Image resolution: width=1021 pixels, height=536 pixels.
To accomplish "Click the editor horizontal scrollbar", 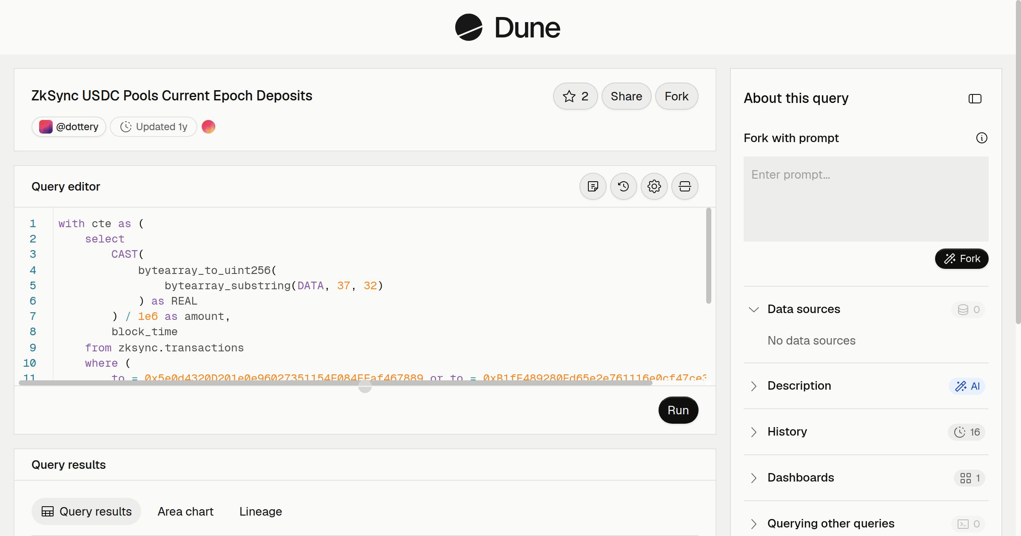I will (x=335, y=383).
